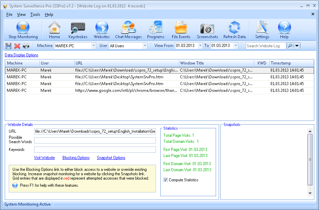The width and height of the screenshot is (319, 210).
Task: Open the To date picker arrow
Action: [236, 46]
